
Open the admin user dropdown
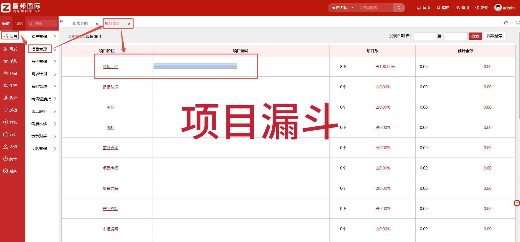(506, 8)
